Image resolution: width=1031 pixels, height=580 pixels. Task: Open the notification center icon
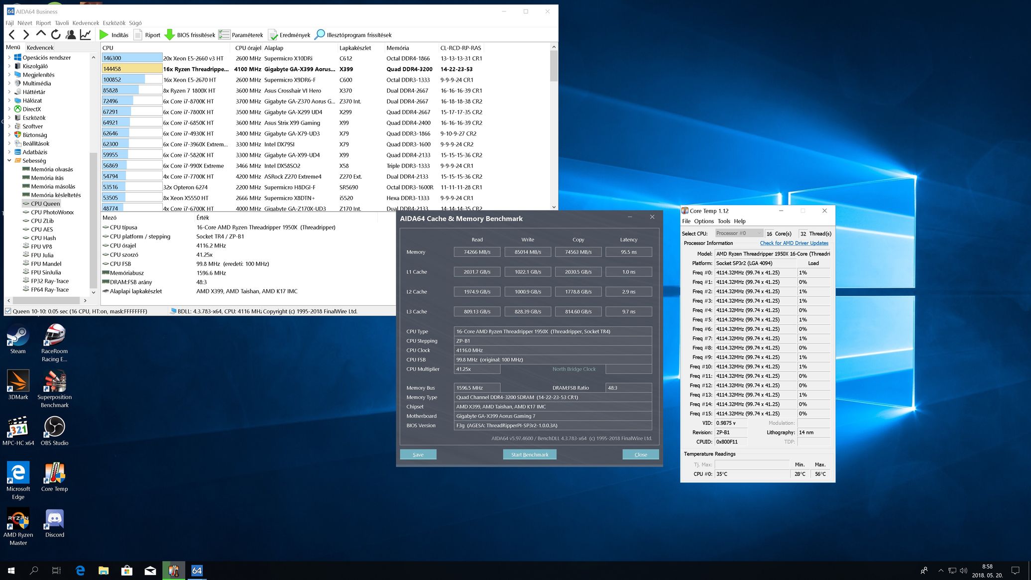tap(1016, 571)
